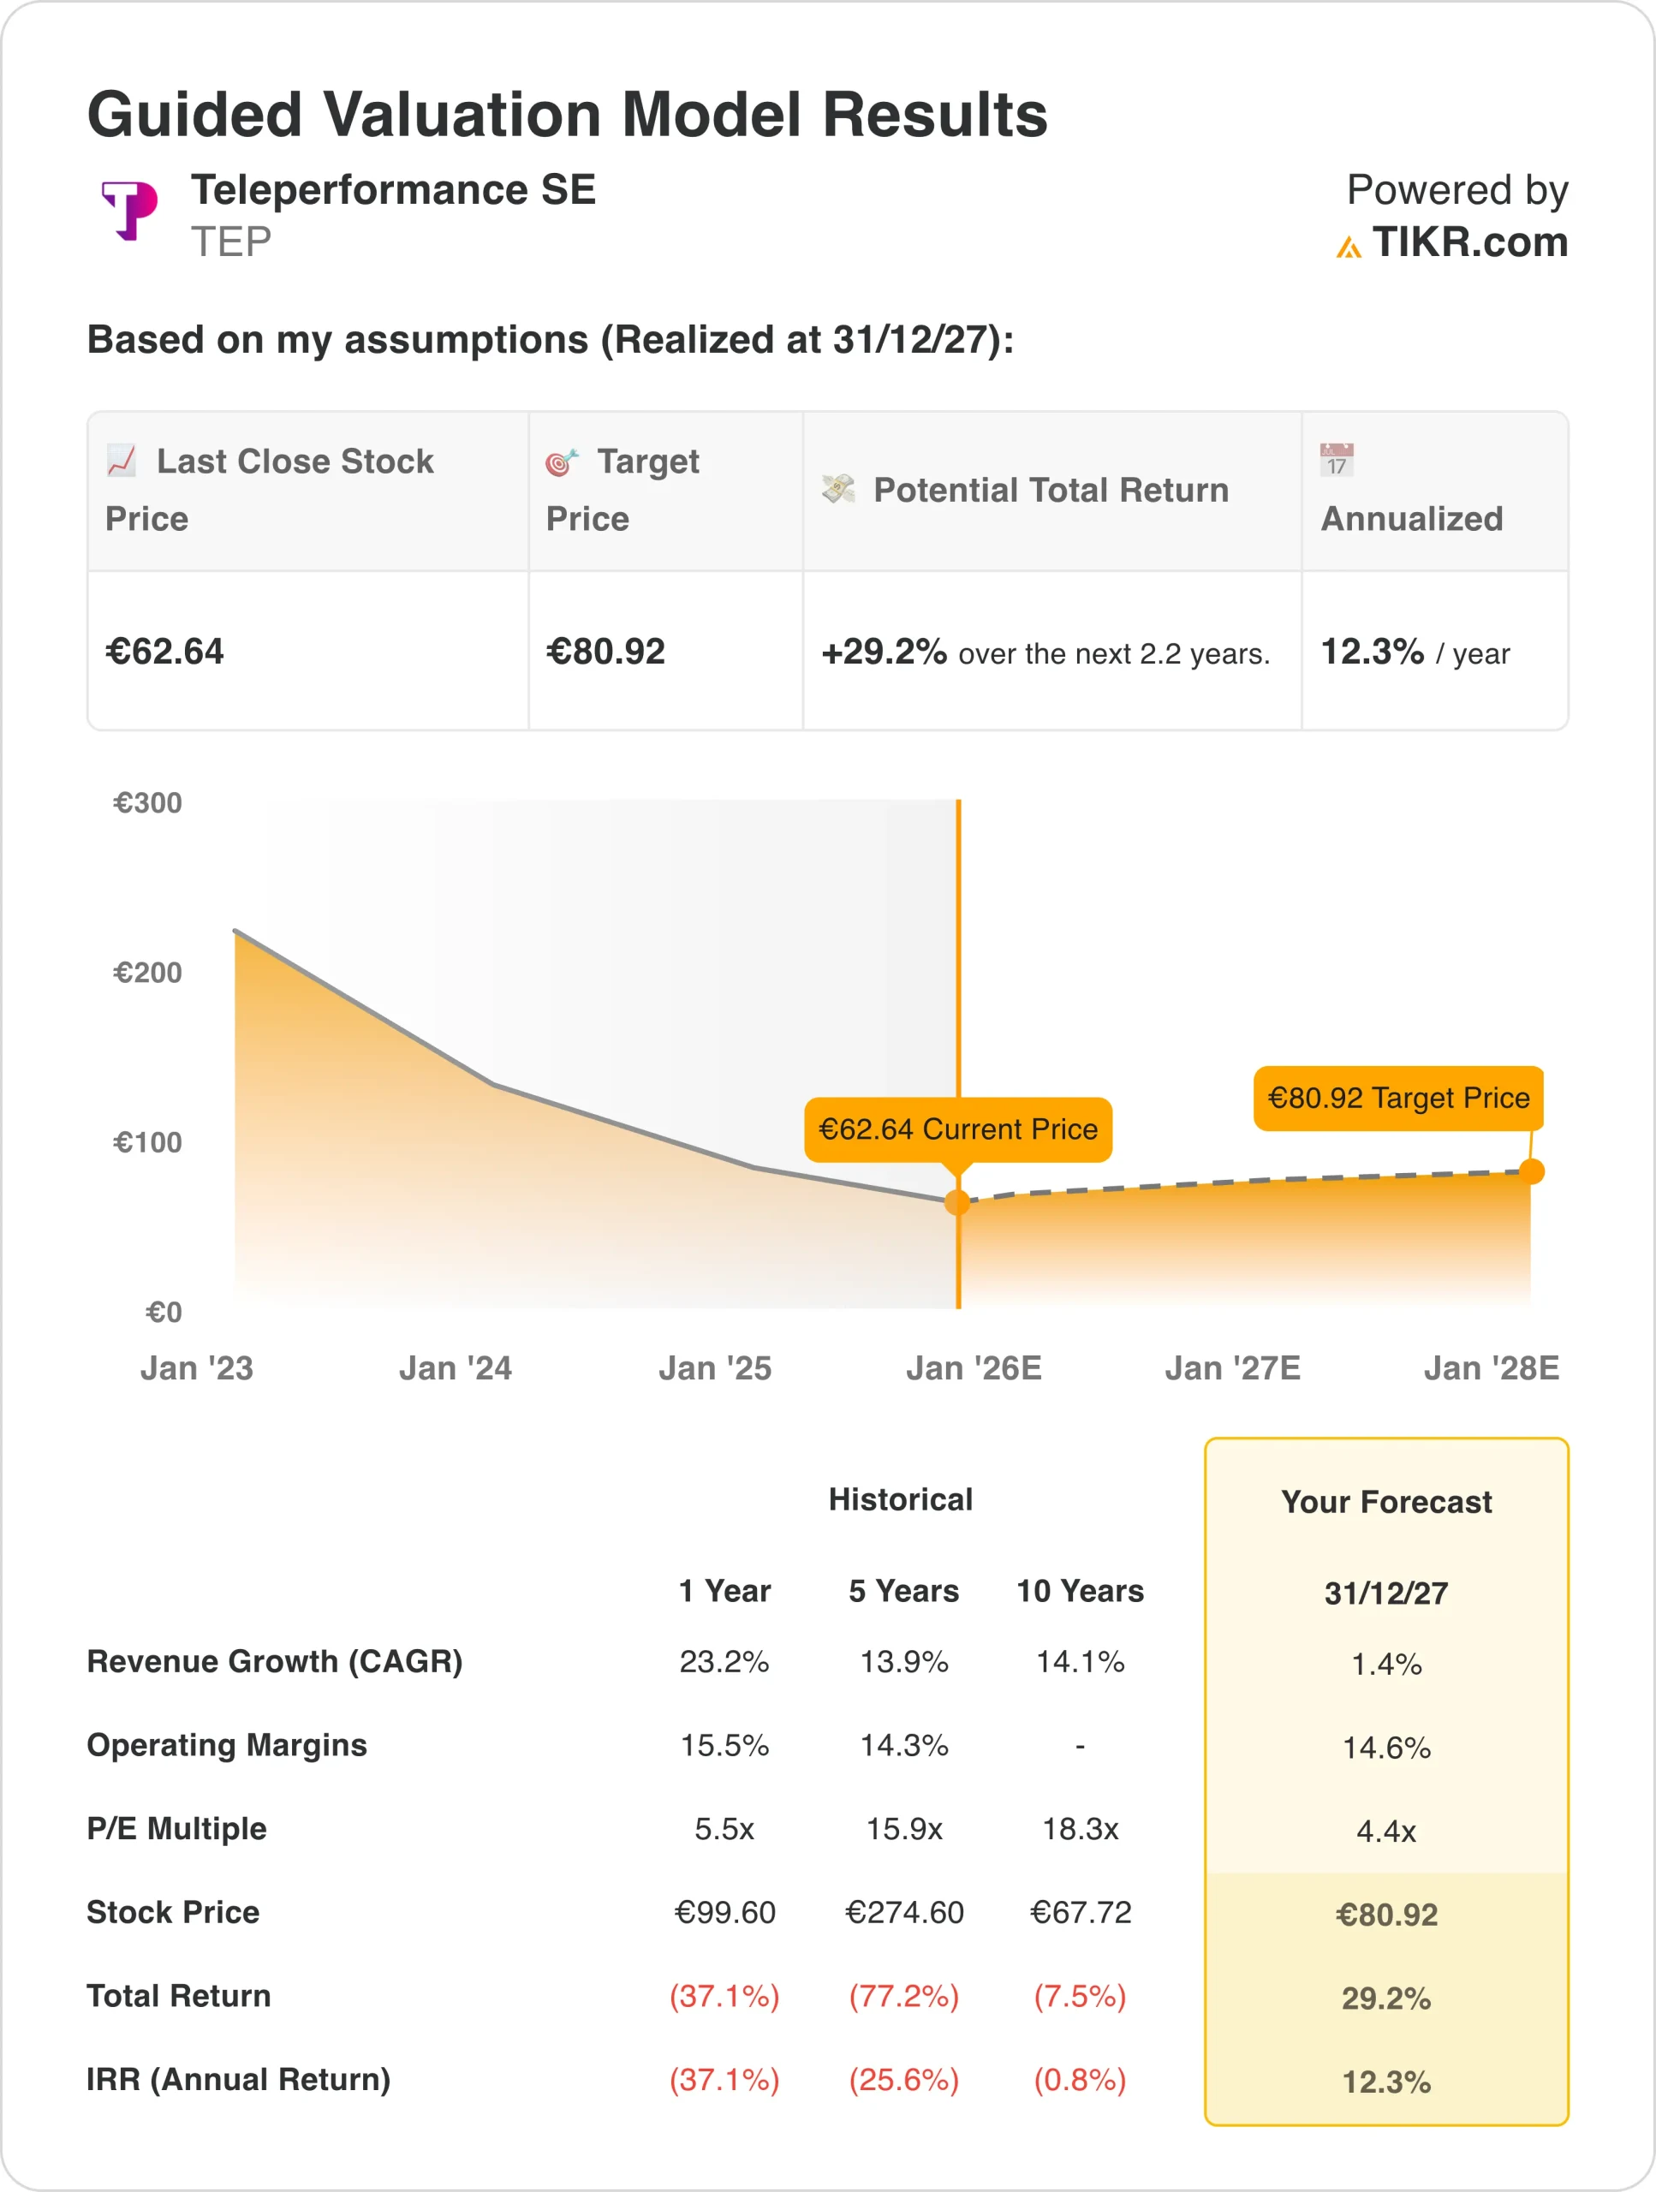Select the 1 Year historical column header
1656x2192 pixels.
(x=724, y=1591)
